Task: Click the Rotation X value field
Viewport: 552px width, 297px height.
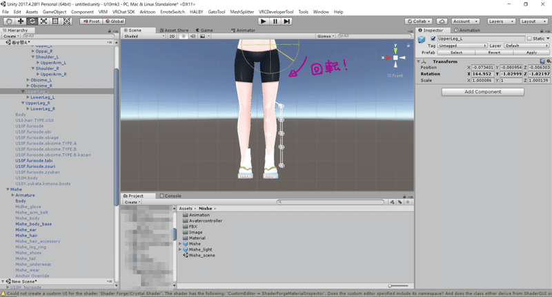Action: [x=482, y=74]
